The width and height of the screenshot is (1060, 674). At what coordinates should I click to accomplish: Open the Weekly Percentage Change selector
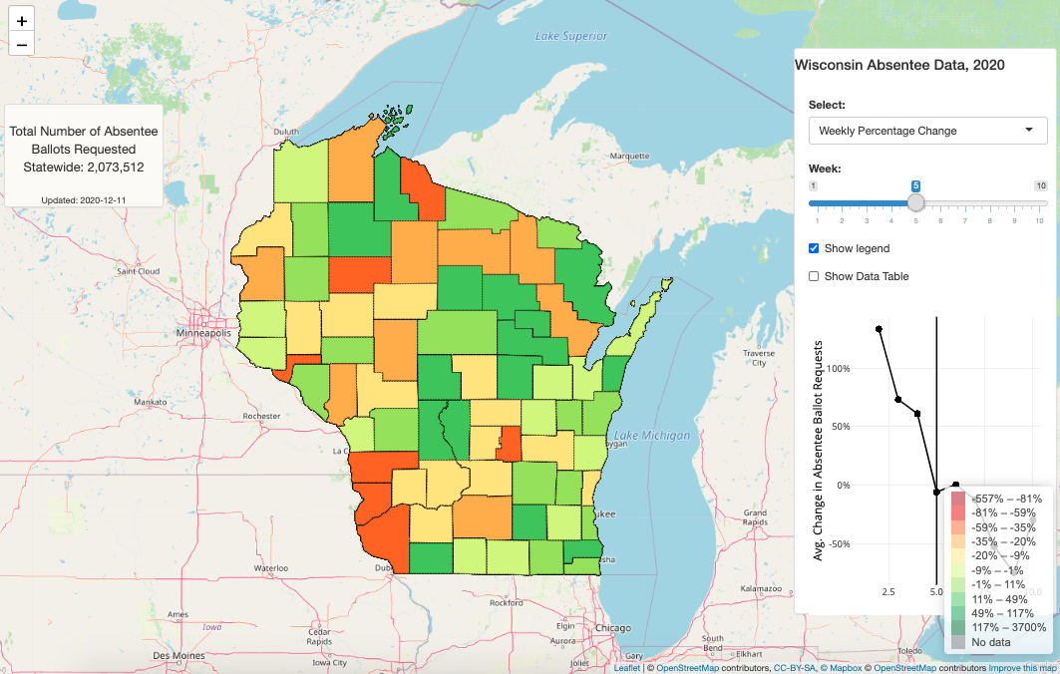pyautogui.click(x=927, y=131)
